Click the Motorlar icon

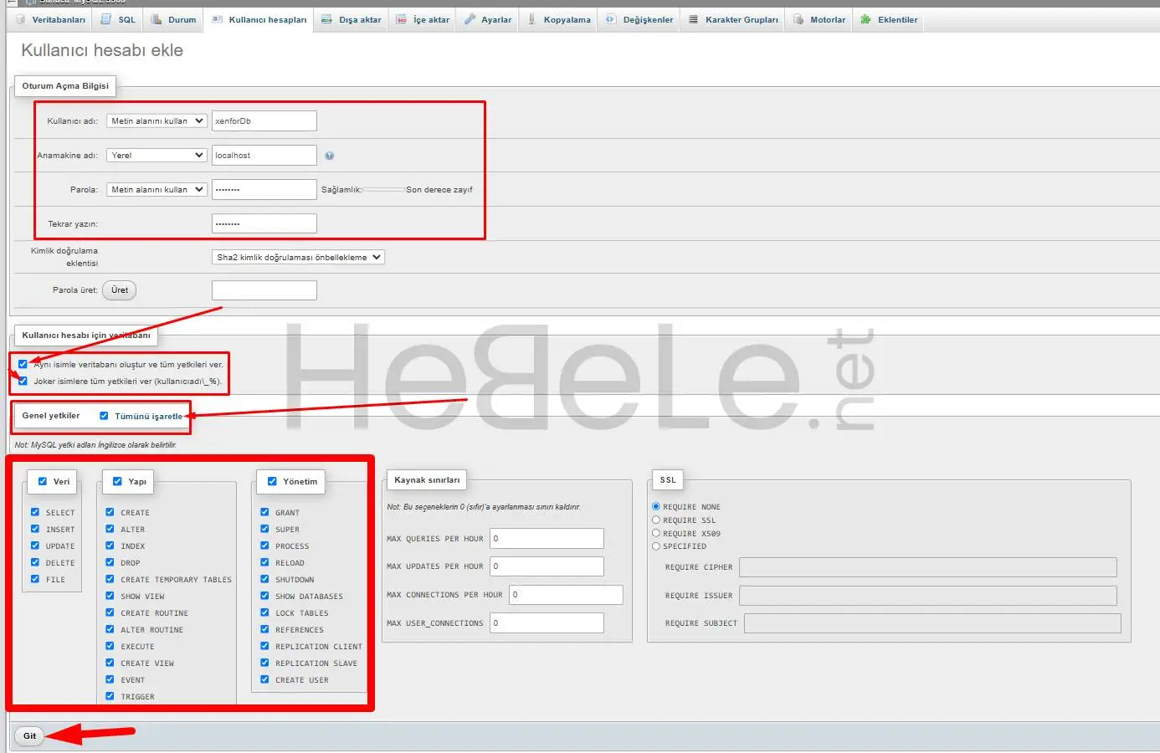pos(798,19)
